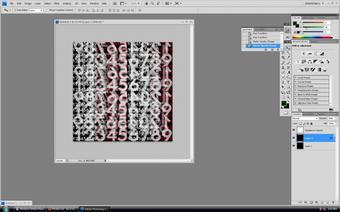Select the Gradient tool
Viewport: 340px width, 212px height.
click(x=288, y=72)
